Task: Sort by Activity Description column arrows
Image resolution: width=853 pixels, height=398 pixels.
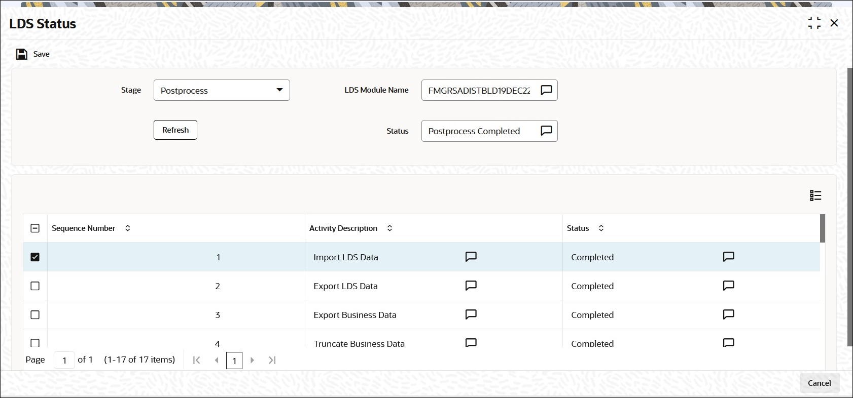Action: 389,228
